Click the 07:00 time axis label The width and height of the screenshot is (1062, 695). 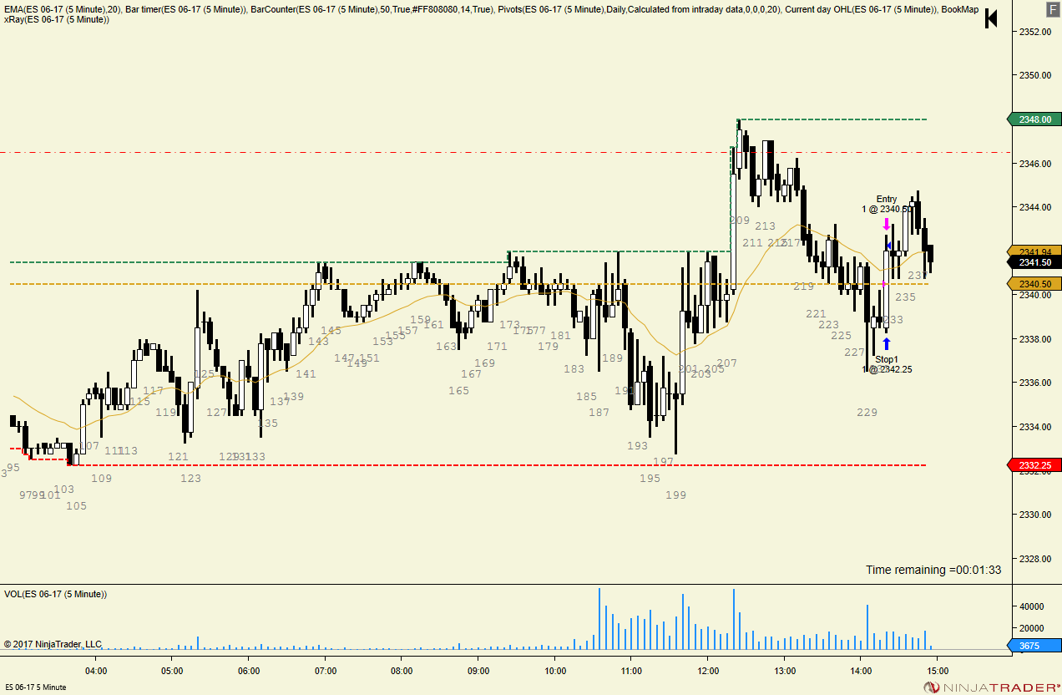click(326, 671)
